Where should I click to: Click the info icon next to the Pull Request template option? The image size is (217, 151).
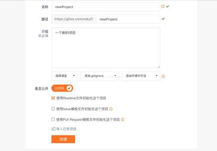click(x=123, y=120)
